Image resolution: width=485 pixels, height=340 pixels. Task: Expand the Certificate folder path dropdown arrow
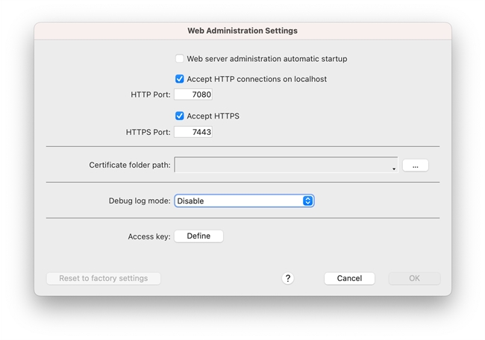[x=393, y=169]
